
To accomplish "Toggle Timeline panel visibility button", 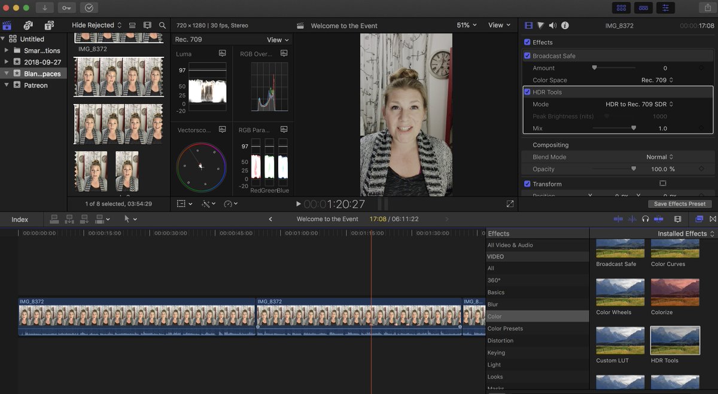I will (x=643, y=8).
